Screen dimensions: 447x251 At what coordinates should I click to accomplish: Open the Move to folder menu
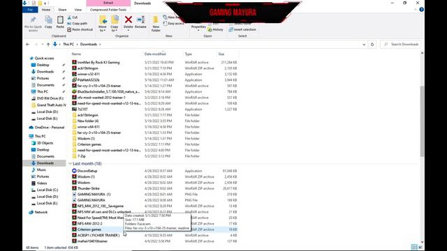103,23
